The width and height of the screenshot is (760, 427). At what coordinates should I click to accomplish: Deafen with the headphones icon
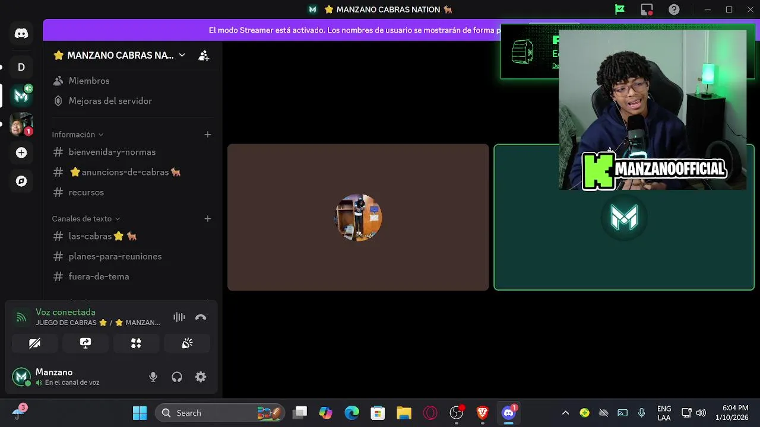pyautogui.click(x=177, y=377)
